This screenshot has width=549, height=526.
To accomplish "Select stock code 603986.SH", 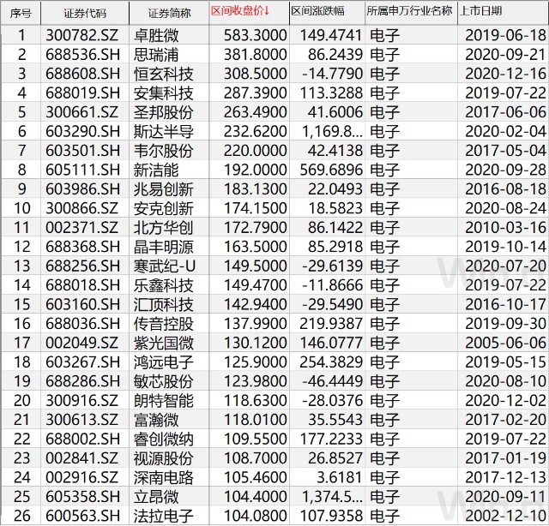I will (x=82, y=189).
